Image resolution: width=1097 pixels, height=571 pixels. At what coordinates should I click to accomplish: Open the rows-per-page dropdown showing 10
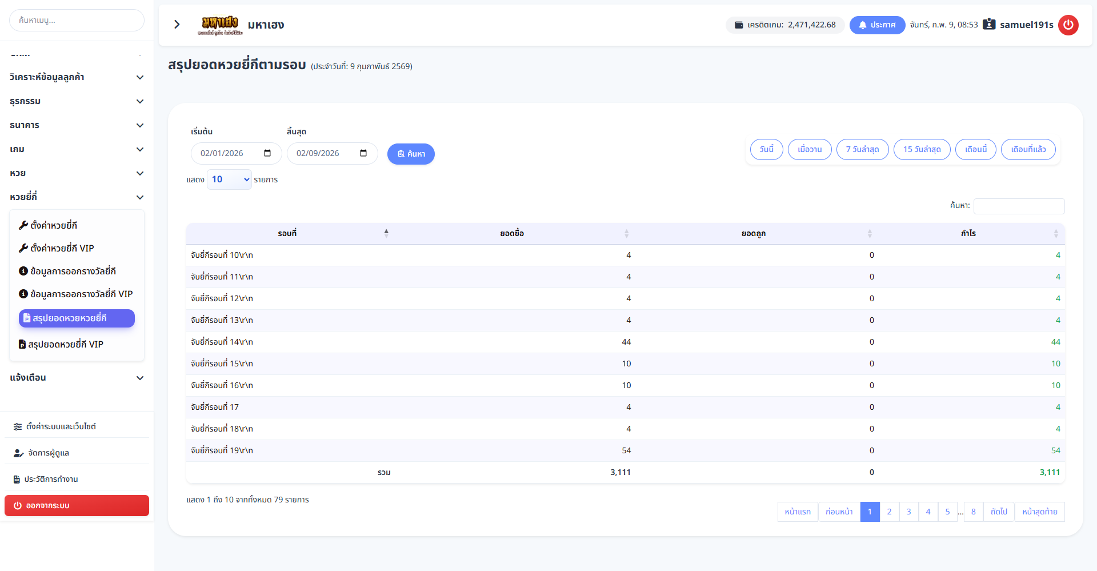coord(229,179)
